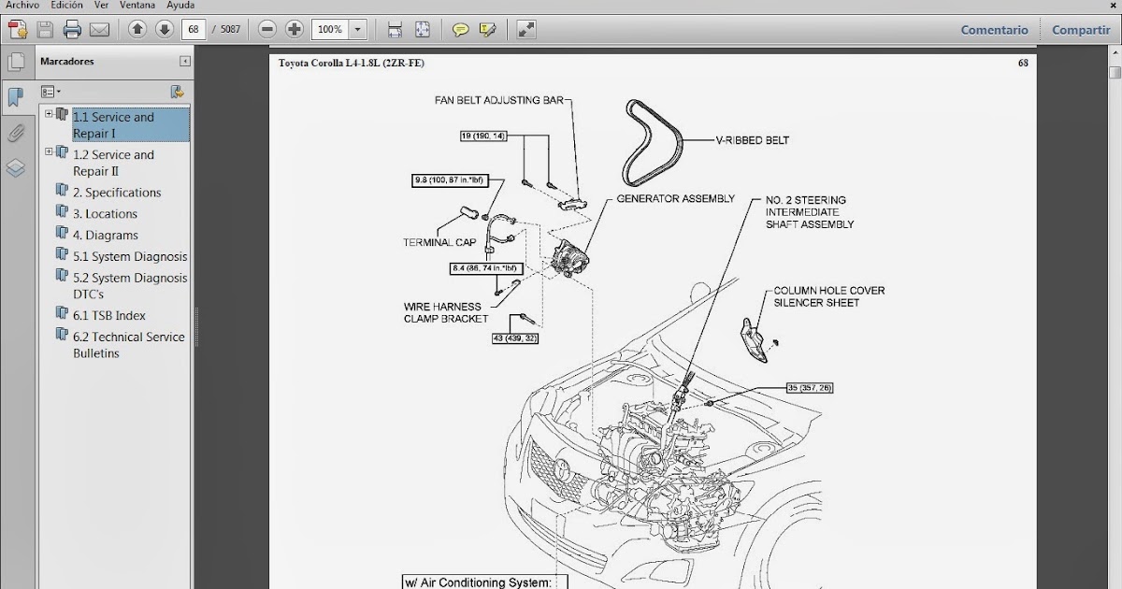Click the Attachments paperclip sidebar icon
This screenshot has width=1122, height=589.
15,134
